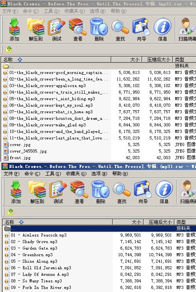Image resolution: width=196 pixels, height=292 pixels.
Task: Open 文件(F) menu in bottom window
Action: click(12, 174)
